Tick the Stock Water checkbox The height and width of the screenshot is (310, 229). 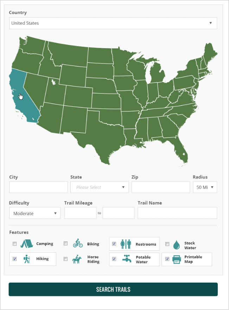click(167, 244)
